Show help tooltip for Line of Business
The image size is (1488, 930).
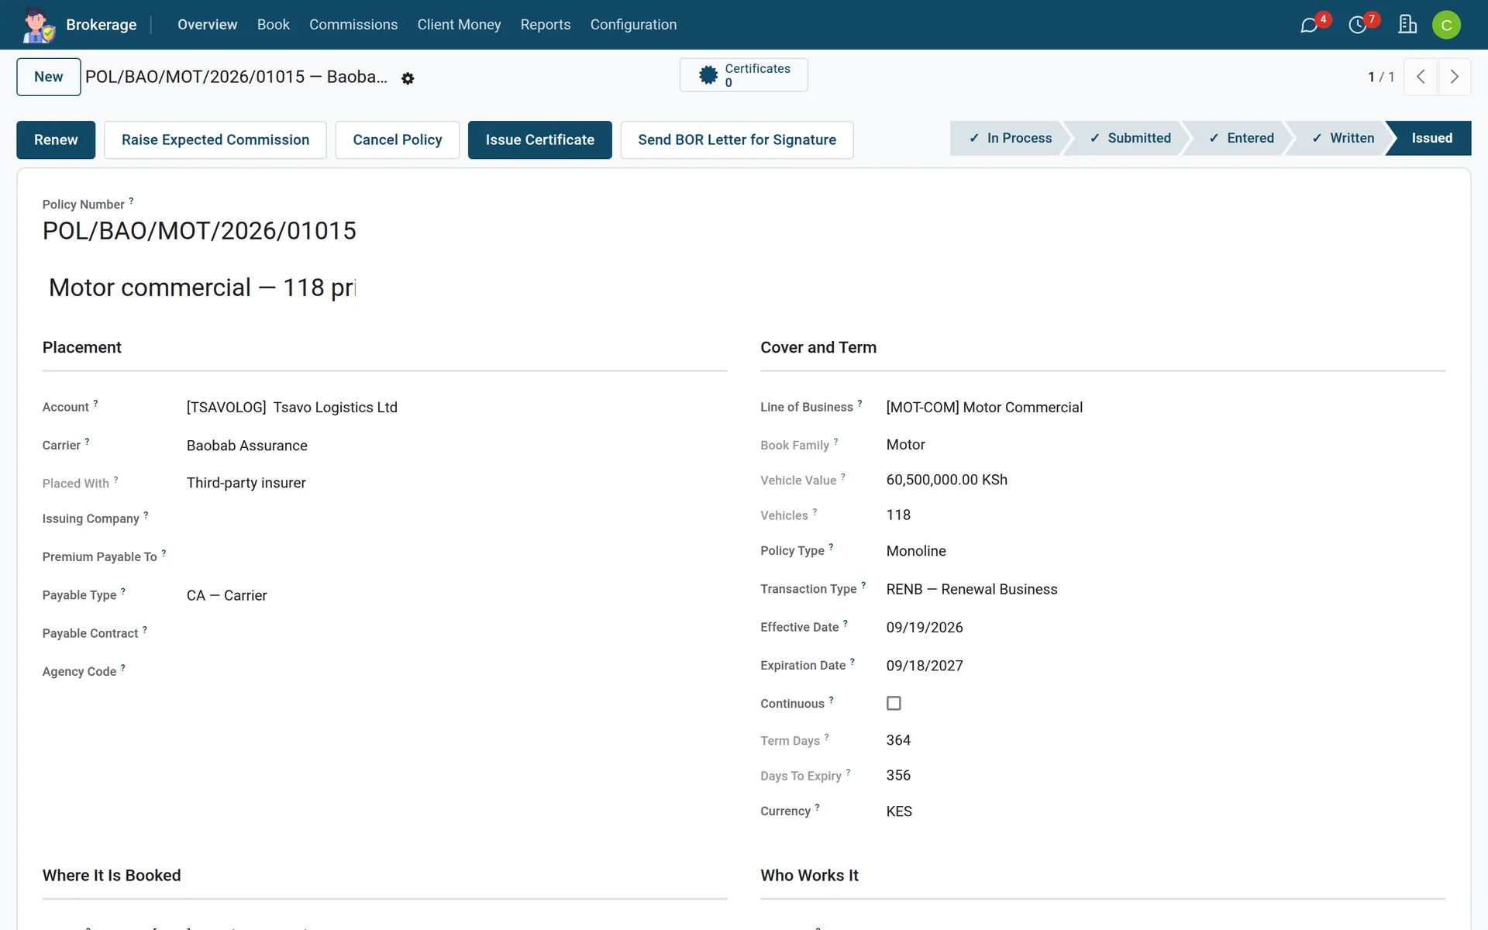click(859, 404)
